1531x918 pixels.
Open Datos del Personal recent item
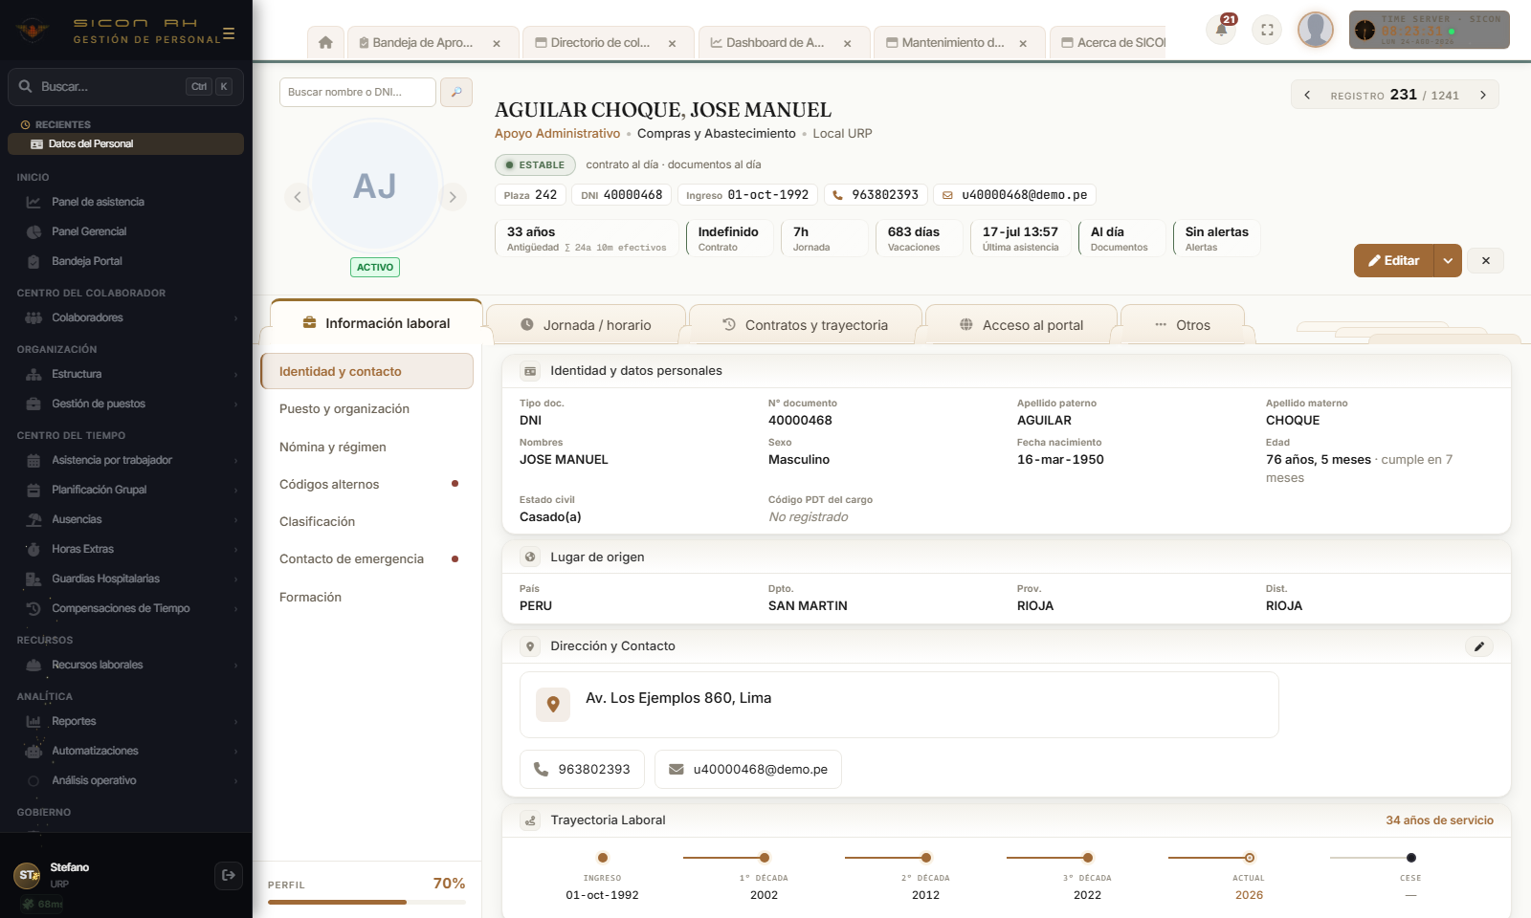point(125,143)
